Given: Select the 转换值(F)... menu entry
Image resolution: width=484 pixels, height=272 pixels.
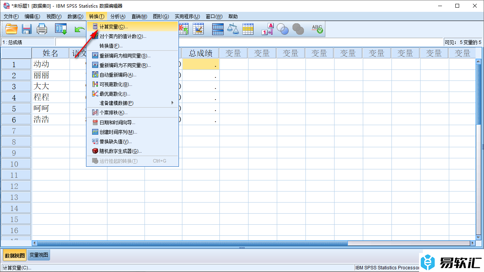Looking at the screenshot, I should point(132,46).
